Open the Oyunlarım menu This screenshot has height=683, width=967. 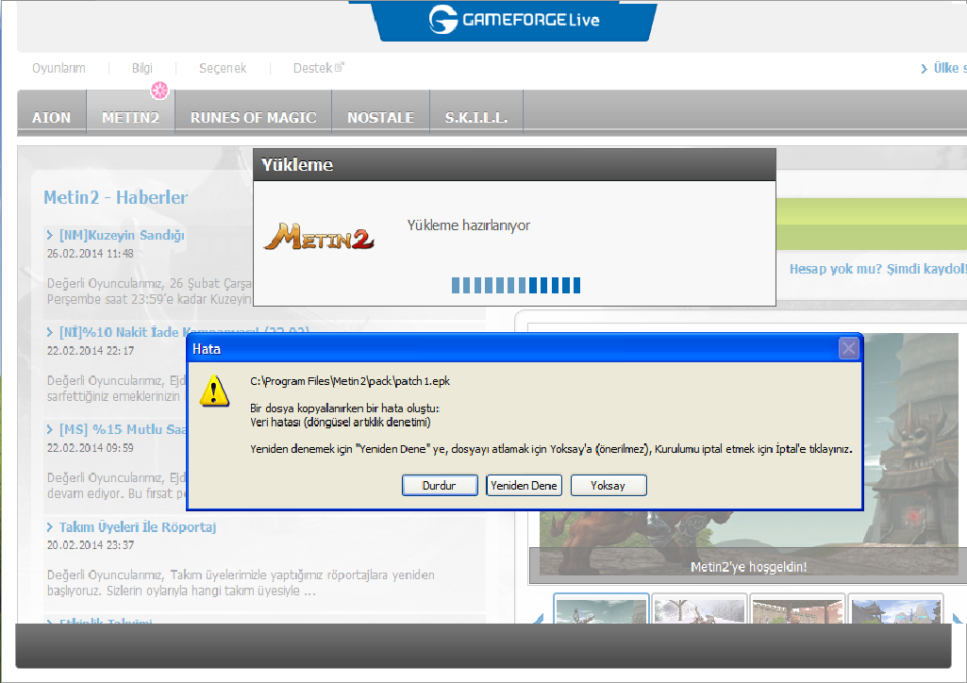pos(58,68)
